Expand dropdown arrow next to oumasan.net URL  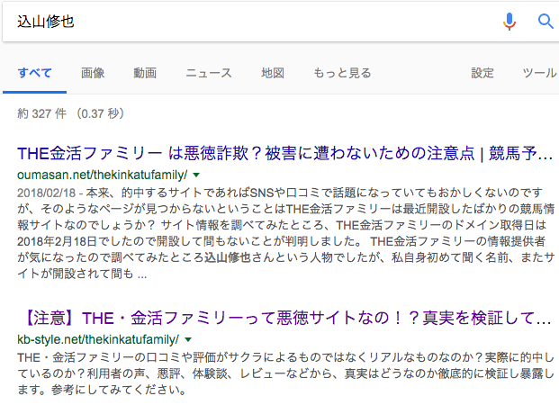tap(196, 175)
